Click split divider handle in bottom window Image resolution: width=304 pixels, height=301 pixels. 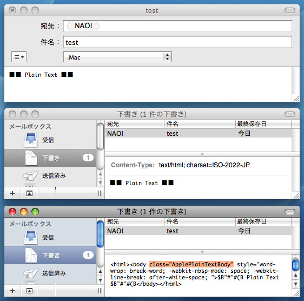202,252
